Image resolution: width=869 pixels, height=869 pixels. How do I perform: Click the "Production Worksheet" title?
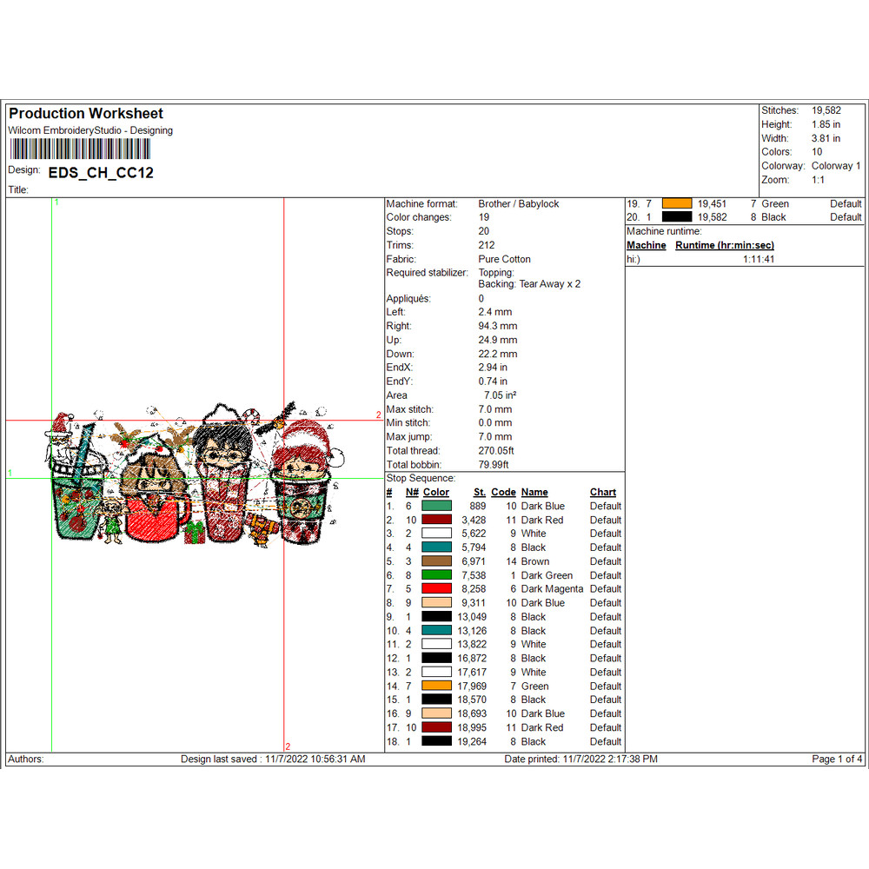click(86, 114)
